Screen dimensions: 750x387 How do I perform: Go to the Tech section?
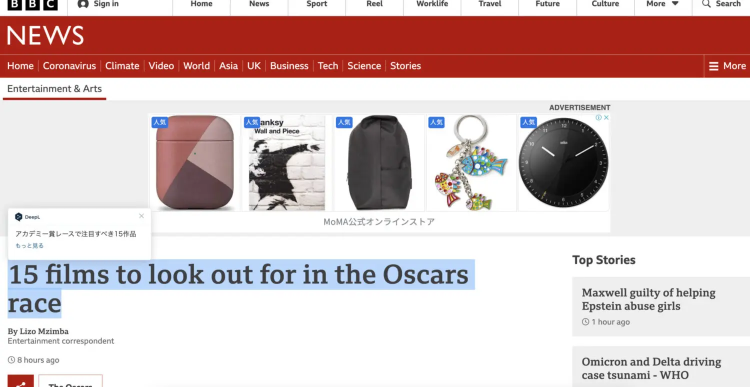[327, 66]
